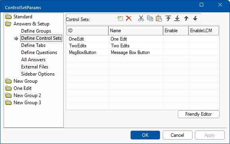This screenshot has height=144, width=230.
Task: Select the MsgBoxButton ID cell
Action: click(88, 53)
